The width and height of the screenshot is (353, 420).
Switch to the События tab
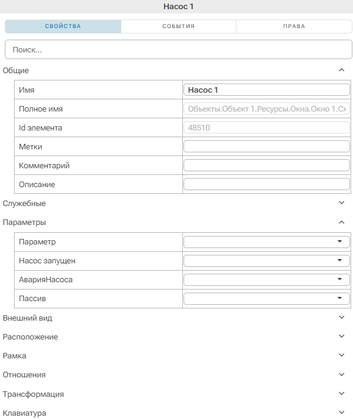point(179,26)
